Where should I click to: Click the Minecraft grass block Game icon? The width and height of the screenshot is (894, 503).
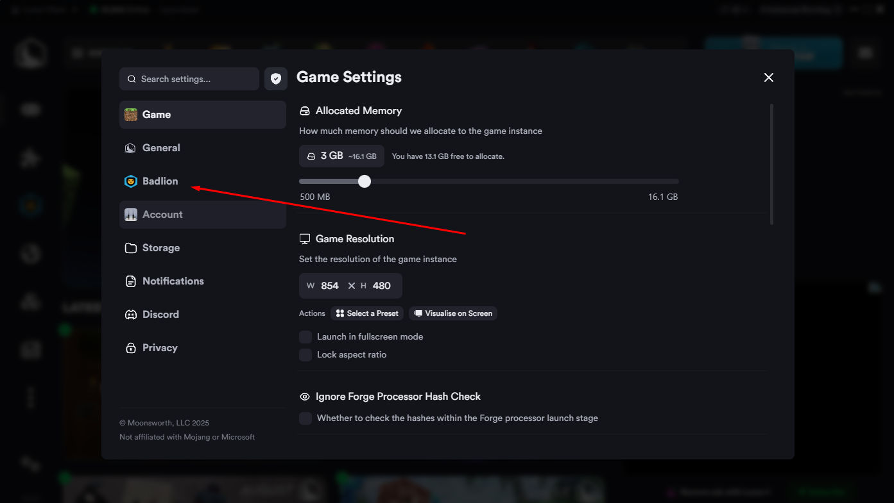point(131,115)
